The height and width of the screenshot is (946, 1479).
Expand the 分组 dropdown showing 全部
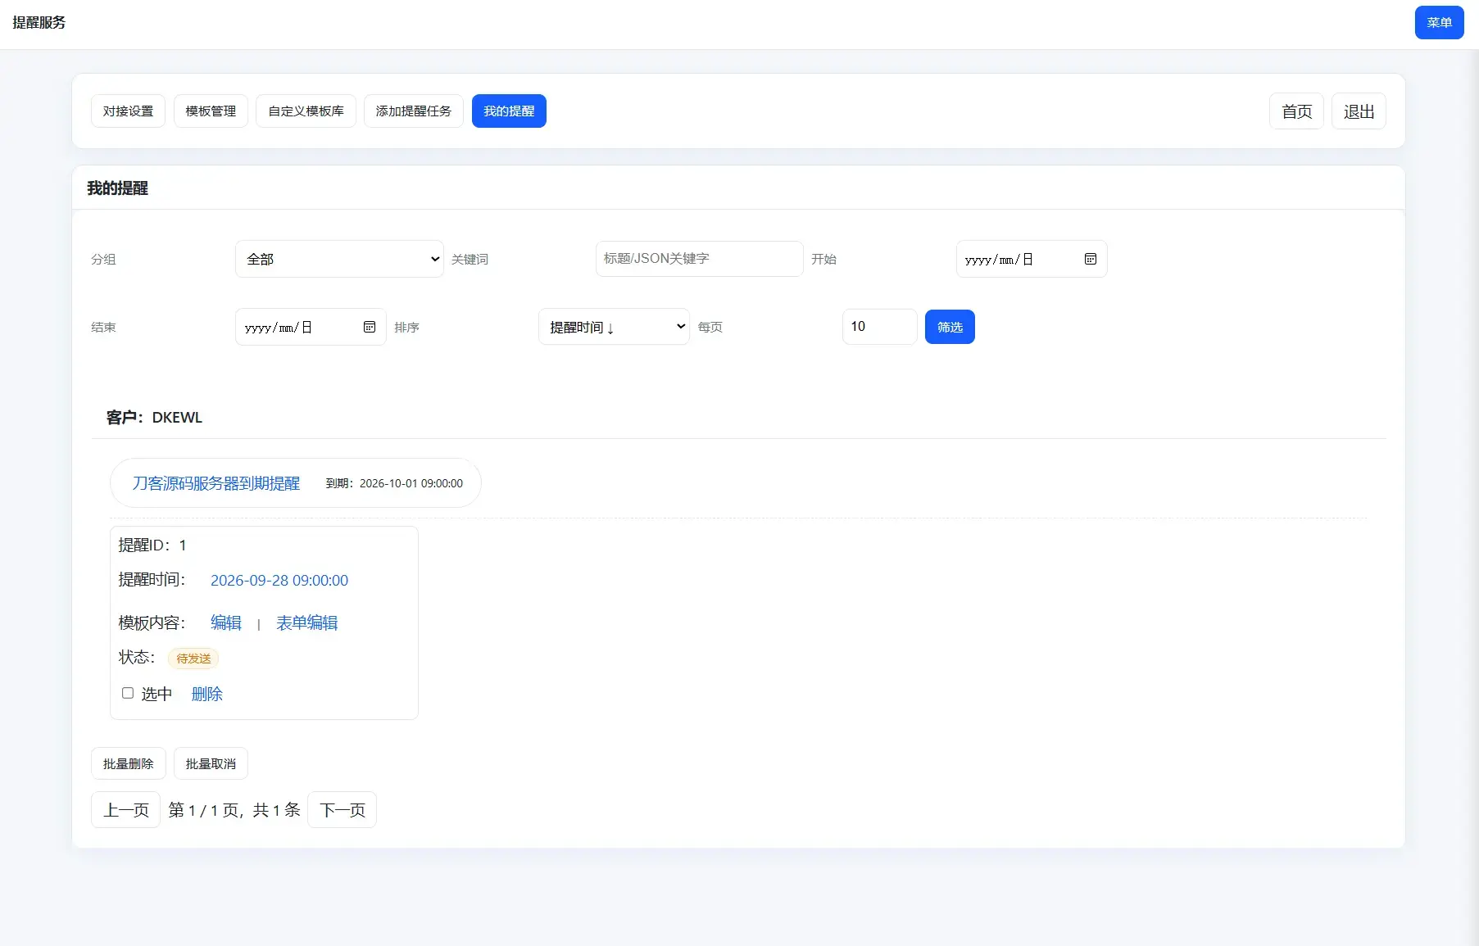[339, 259]
